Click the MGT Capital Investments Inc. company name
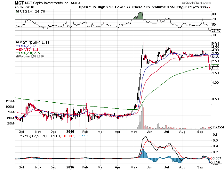The width and height of the screenshot is (224, 170). [x=47, y=3]
